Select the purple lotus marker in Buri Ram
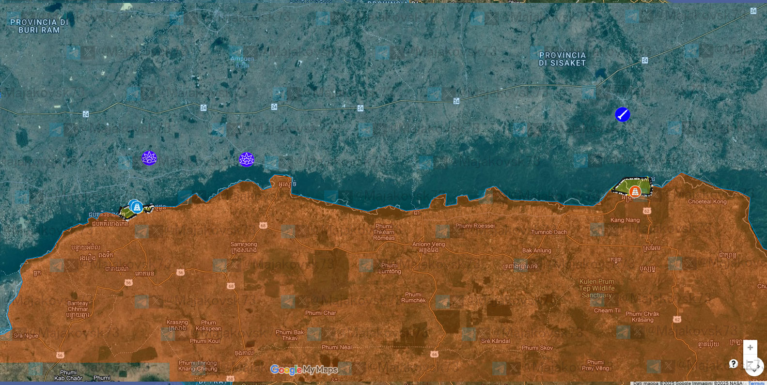Image resolution: width=767 pixels, height=385 pixels. click(x=149, y=158)
